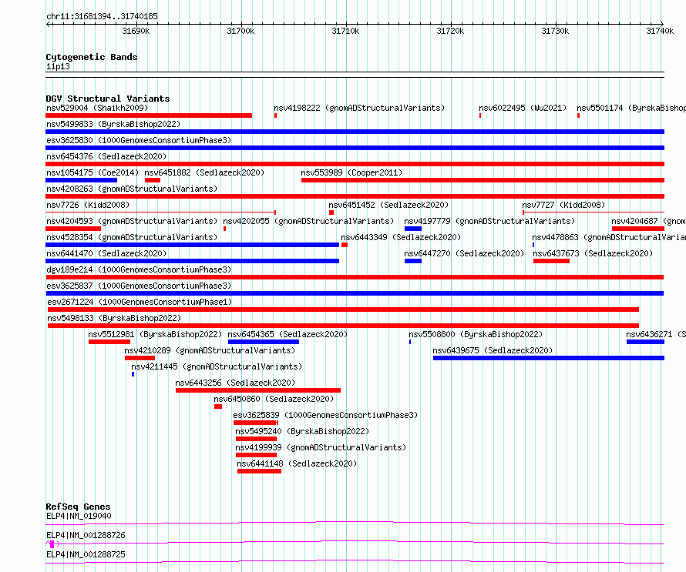Click the blue nsv6454365 variant bar
This screenshot has width=686, height=572.
click(264, 342)
